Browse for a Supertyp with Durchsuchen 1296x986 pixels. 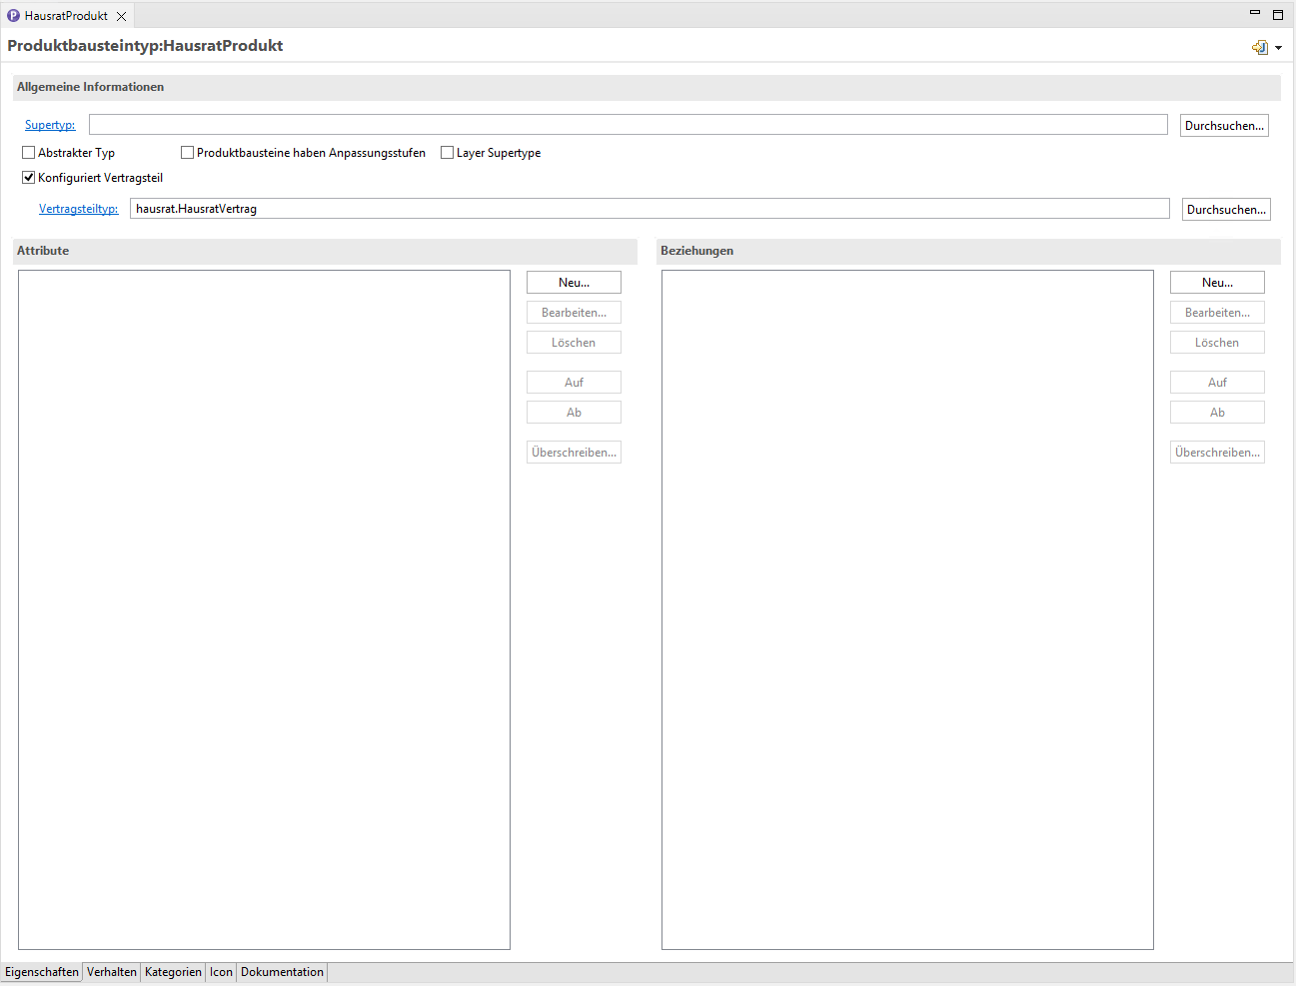pos(1224,126)
